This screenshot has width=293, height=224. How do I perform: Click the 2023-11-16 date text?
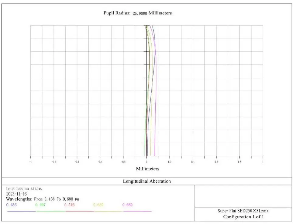[x=16, y=193]
